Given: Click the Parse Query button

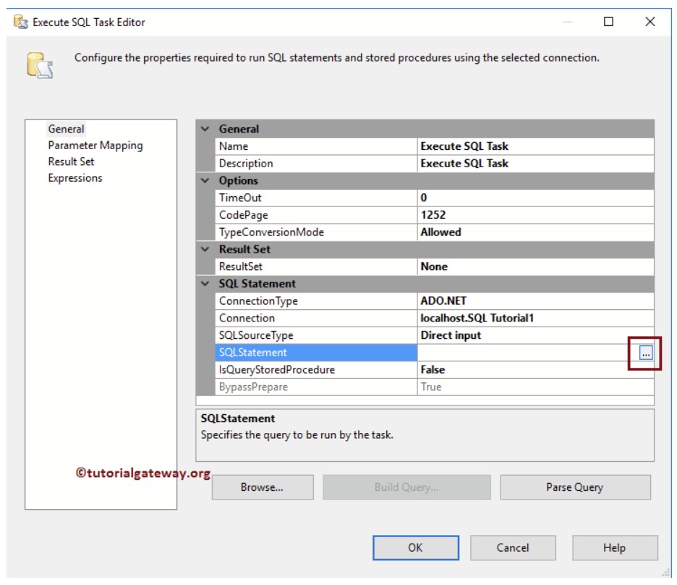Looking at the screenshot, I should pos(575,487).
